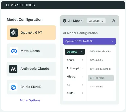Expand the ZhiPu provider chevron
This screenshot has height=112, width=126.
83,93
